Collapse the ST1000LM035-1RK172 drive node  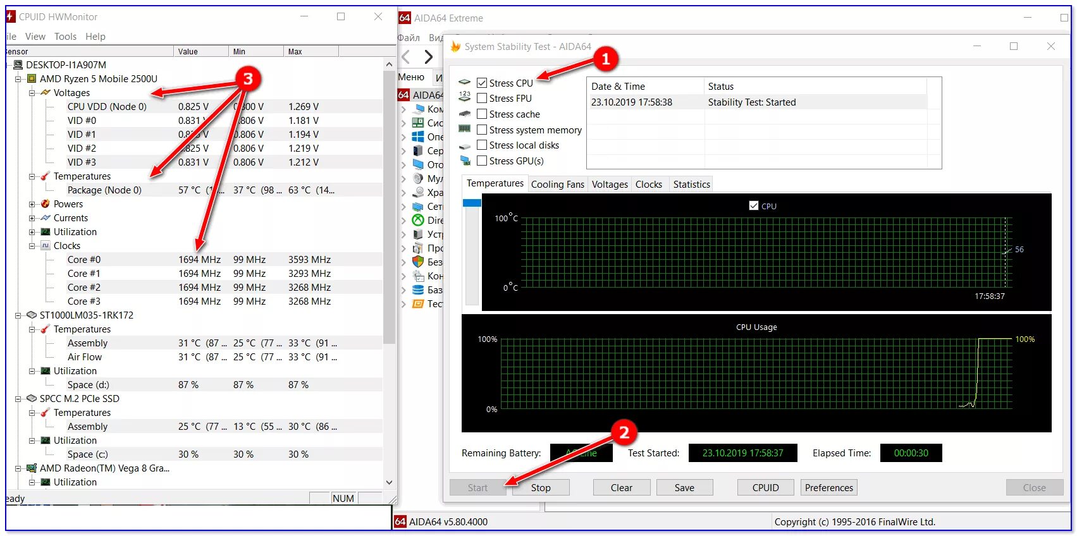point(18,315)
